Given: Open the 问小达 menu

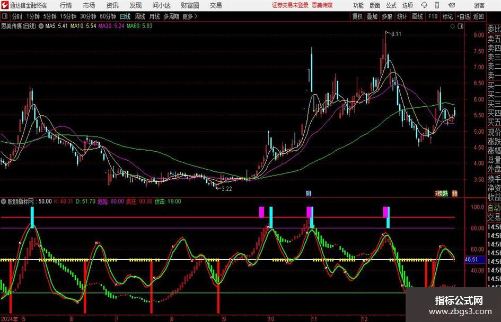Looking at the screenshot, I should pyautogui.click(x=161, y=5).
